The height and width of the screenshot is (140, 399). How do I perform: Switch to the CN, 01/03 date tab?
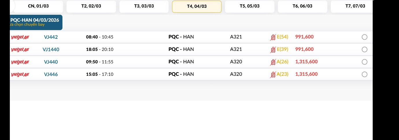click(x=38, y=6)
